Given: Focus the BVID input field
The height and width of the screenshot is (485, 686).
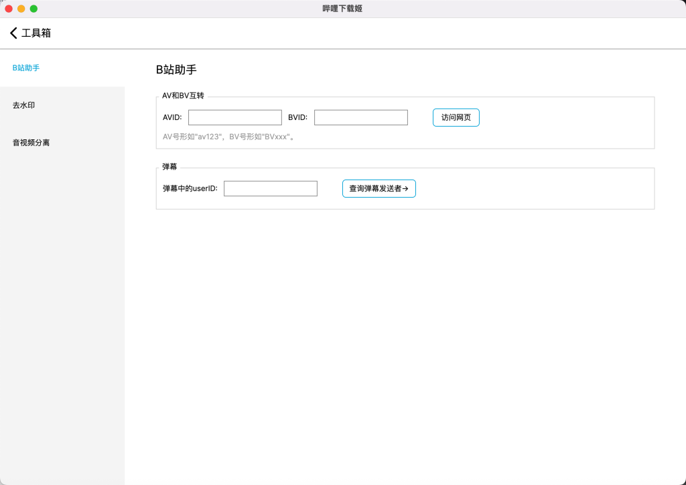Looking at the screenshot, I should (361, 118).
